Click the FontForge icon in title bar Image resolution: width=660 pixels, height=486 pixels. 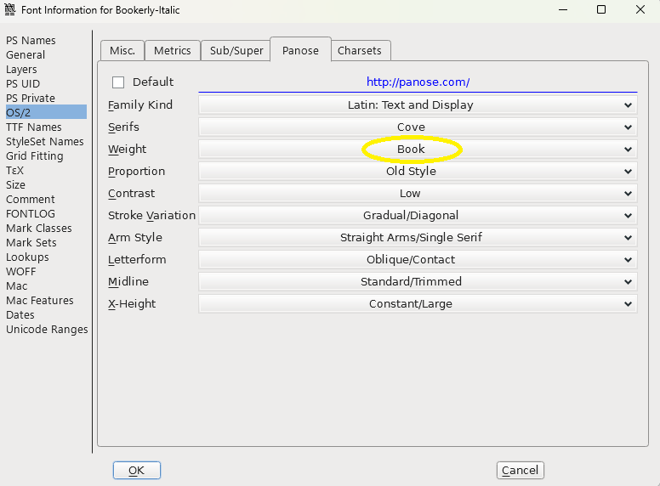click(9, 9)
